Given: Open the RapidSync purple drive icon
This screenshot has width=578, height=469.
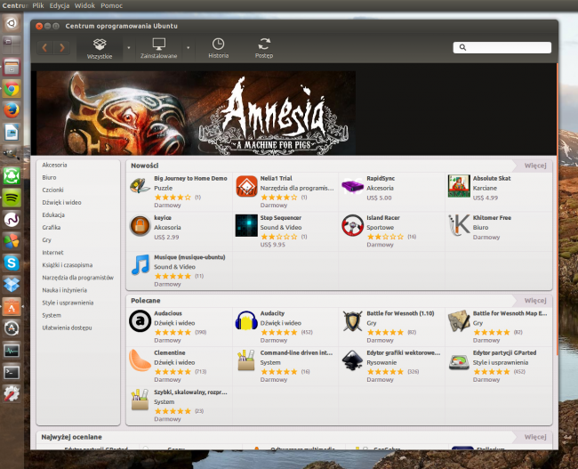Looking at the screenshot, I should tap(352, 186).
